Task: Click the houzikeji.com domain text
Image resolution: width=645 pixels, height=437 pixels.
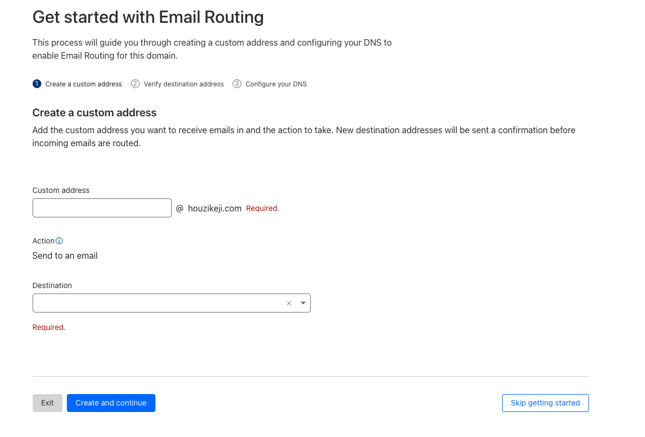Action: [x=215, y=208]
